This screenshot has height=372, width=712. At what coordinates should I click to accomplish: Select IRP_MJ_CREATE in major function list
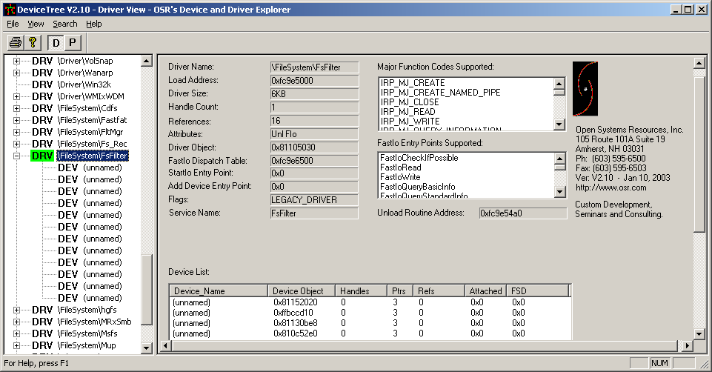tap(413, 83)
